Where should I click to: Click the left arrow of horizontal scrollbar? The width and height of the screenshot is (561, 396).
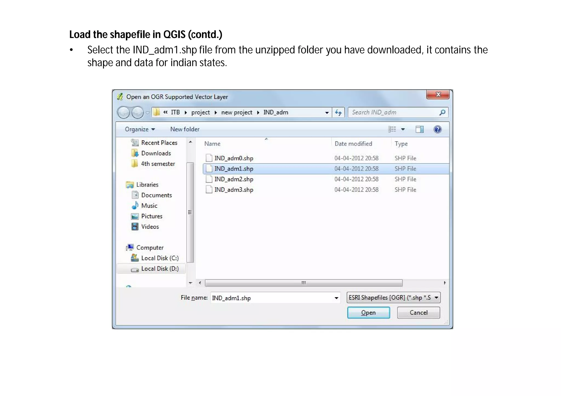point(200,283)
